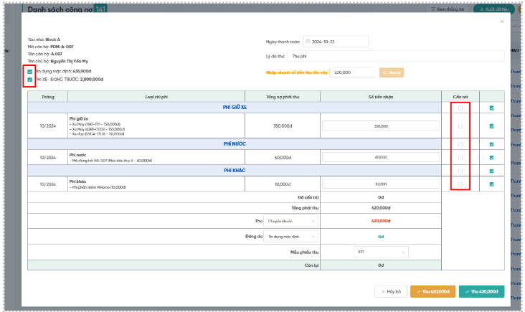Screen dimensions: 525x312
Task: Tick Cấn trừ checkbox in PHÍ GIỮ XE header row
Action: [460, 108]
